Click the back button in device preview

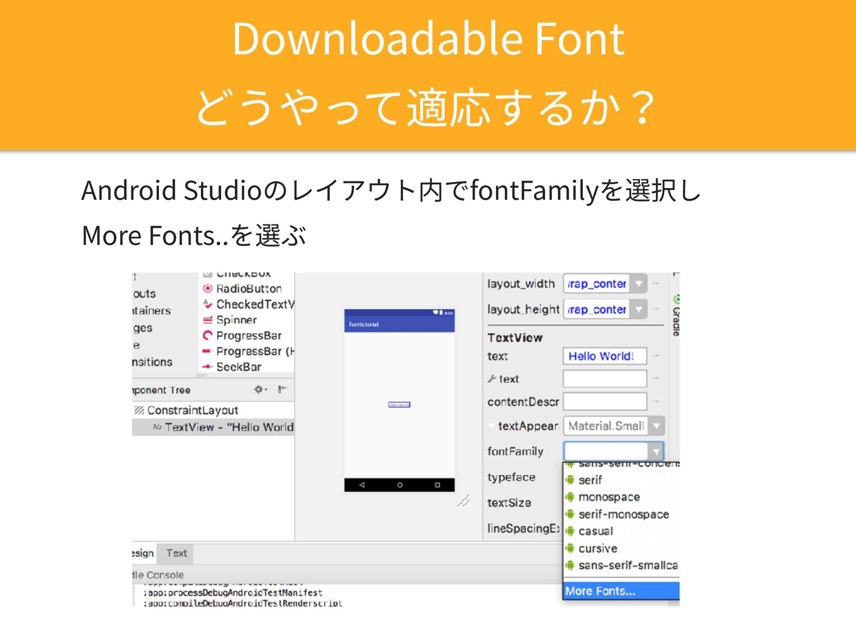coord(362,485)
